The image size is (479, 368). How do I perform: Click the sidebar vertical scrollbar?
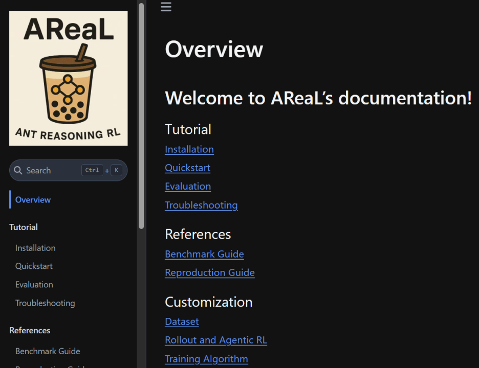click(141, 116)
